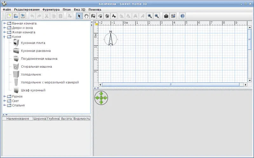Screen dimensions: 254x158
Task: Click the down arrow of 3D navigation pad
Action: [101, 102]
